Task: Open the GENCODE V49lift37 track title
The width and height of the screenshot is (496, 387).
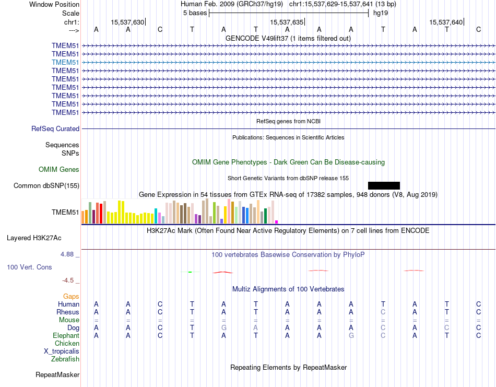Action: coord(288,39)
